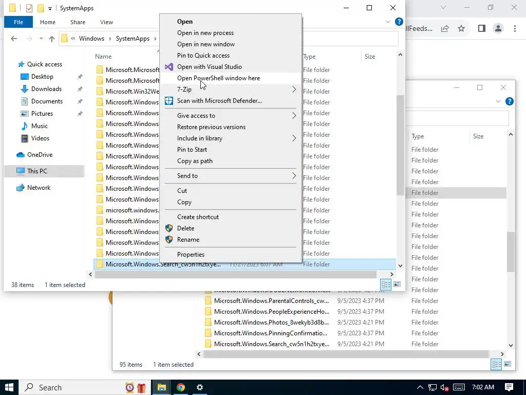Open Downloads in navigation pane

46,89
